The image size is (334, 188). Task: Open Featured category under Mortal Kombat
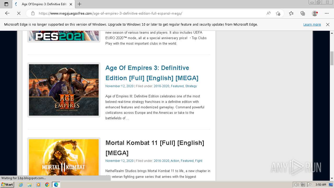click(187, 161)
